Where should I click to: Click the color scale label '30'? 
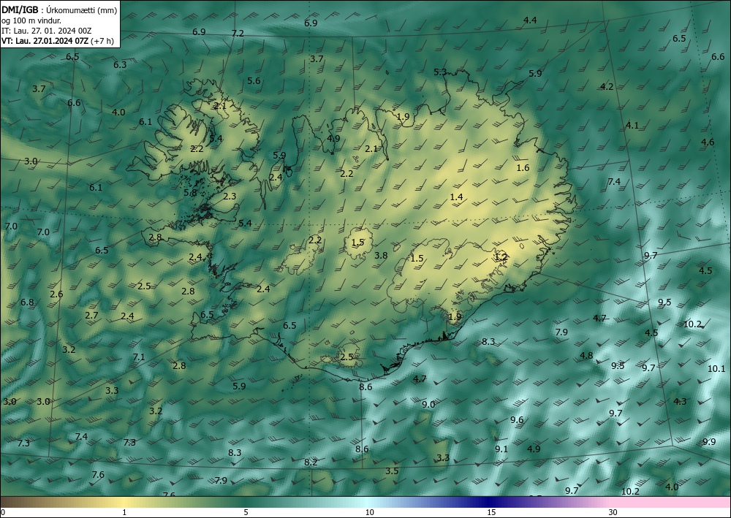(x=613, y=512)
